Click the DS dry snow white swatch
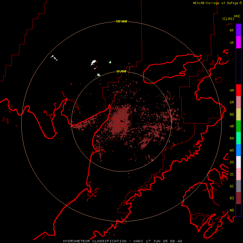This screenshot has height=243, width=243. [238, 162]
